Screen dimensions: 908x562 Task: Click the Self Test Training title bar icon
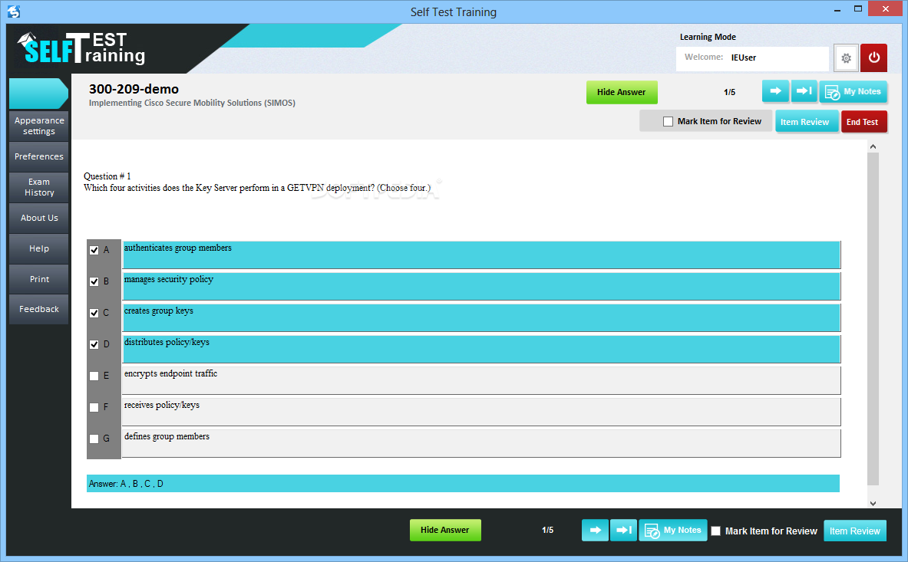(x=14, y=12)
